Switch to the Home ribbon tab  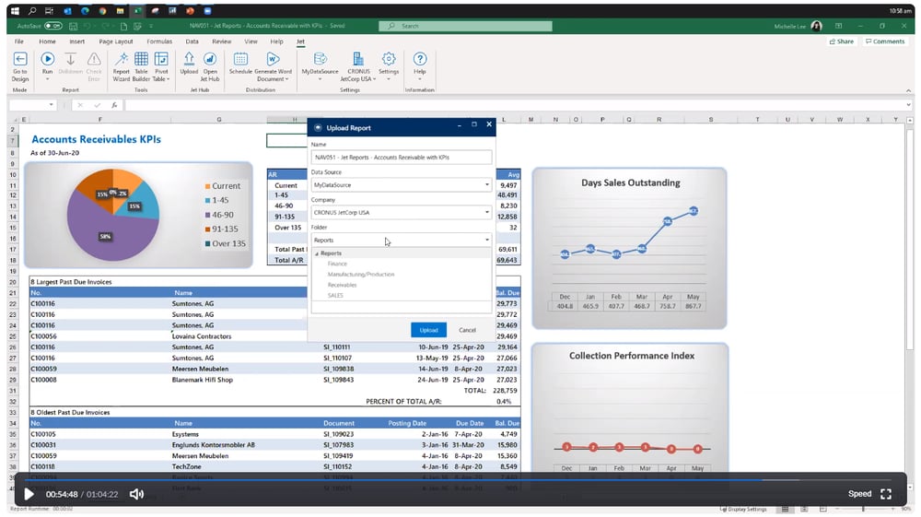(x=47, y=41)
